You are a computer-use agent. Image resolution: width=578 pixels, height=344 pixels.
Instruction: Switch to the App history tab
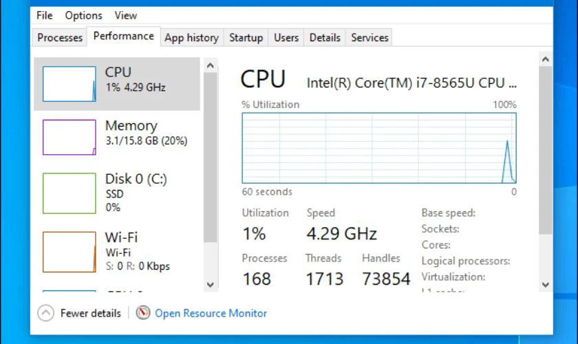[192, 38]
